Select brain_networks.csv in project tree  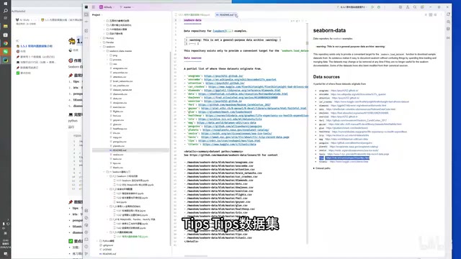(x=122, y=81)
